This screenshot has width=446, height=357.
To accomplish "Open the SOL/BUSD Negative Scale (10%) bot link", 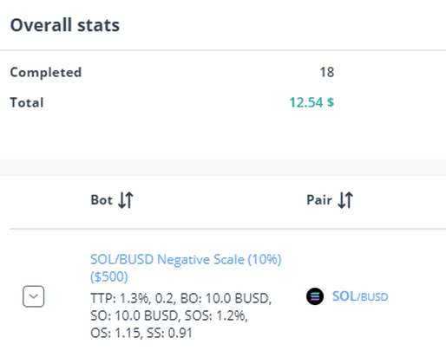I will (x=186, y=268).
